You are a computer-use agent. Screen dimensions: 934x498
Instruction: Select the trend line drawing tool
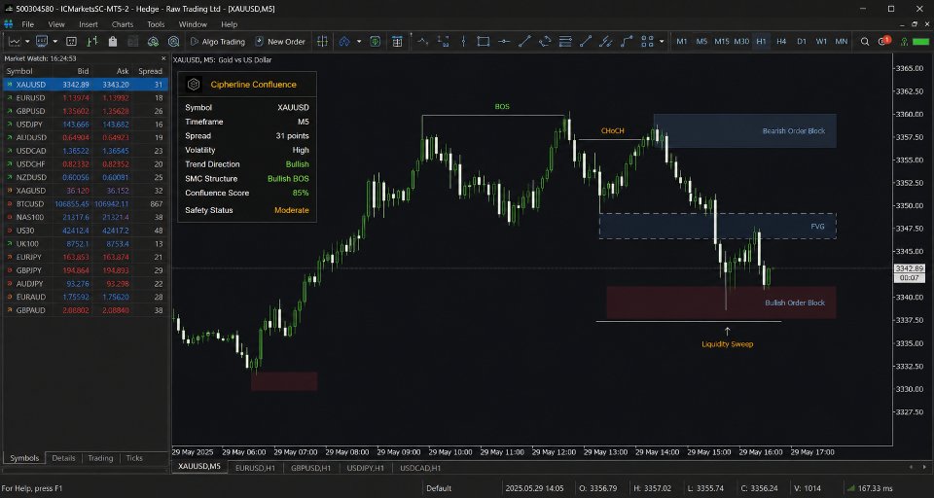[524, 42]
